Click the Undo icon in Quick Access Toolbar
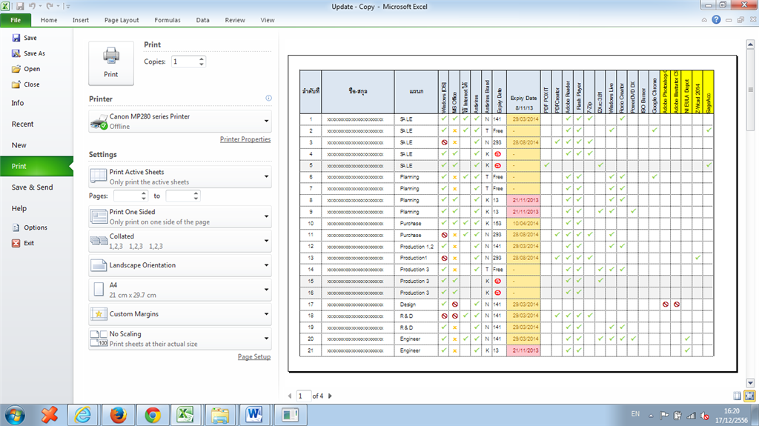This screenshot has height=426, width=759. pyautogui.click(x=32, y=6)
